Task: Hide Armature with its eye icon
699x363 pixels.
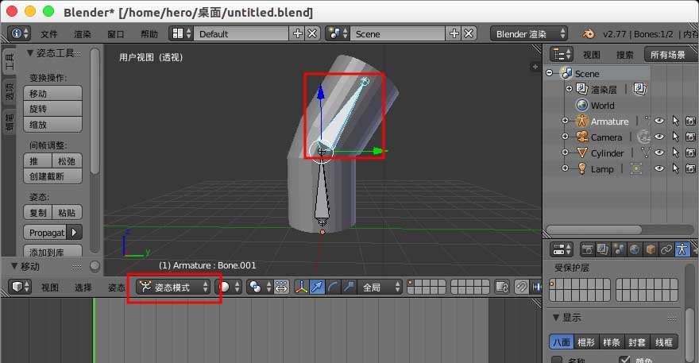Action: coord(659,121)
